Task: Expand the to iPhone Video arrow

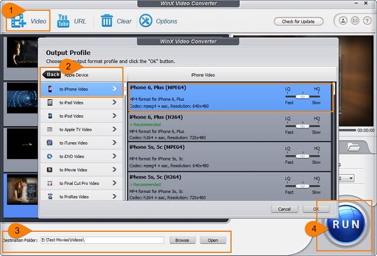Action: (114, 89)
